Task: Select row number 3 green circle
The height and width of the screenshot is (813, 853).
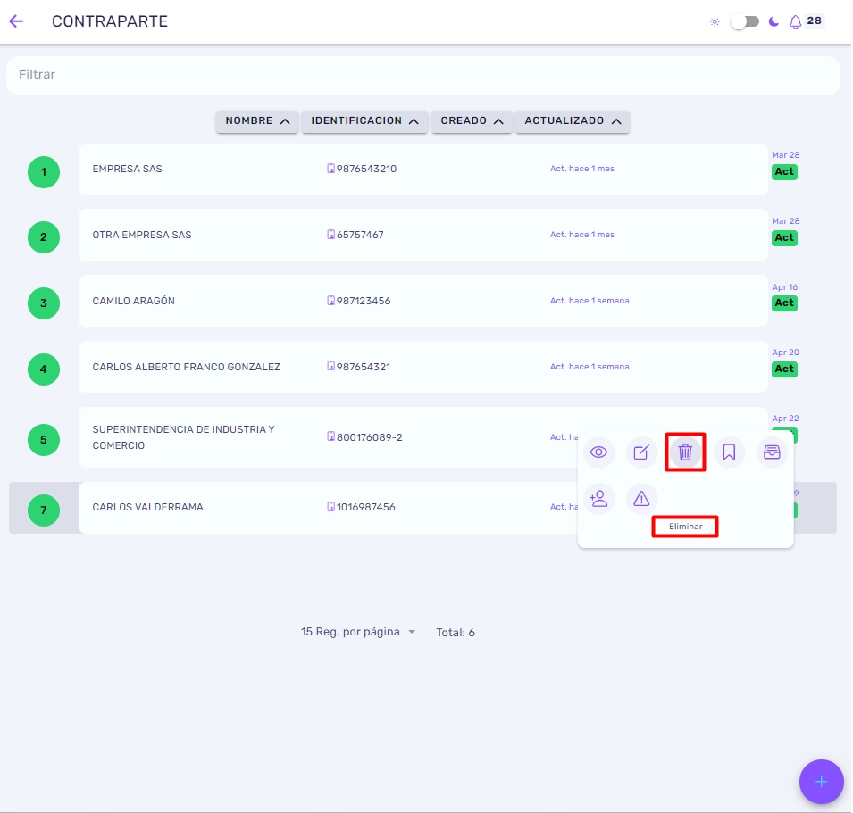Action: [44, 303]
